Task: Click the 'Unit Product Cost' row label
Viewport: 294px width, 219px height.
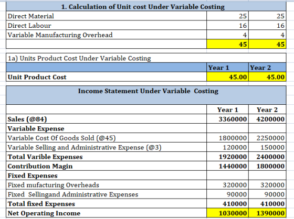Action: coord(106,77)
